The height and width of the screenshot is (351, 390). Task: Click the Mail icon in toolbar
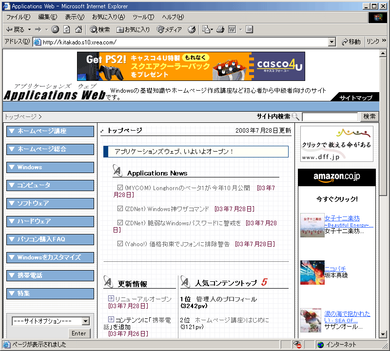(206, 29)
